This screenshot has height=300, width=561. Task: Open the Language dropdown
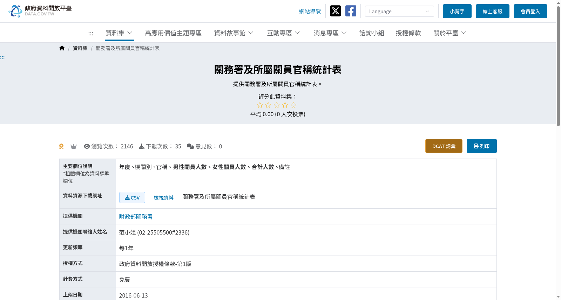[x=399, y=11]
